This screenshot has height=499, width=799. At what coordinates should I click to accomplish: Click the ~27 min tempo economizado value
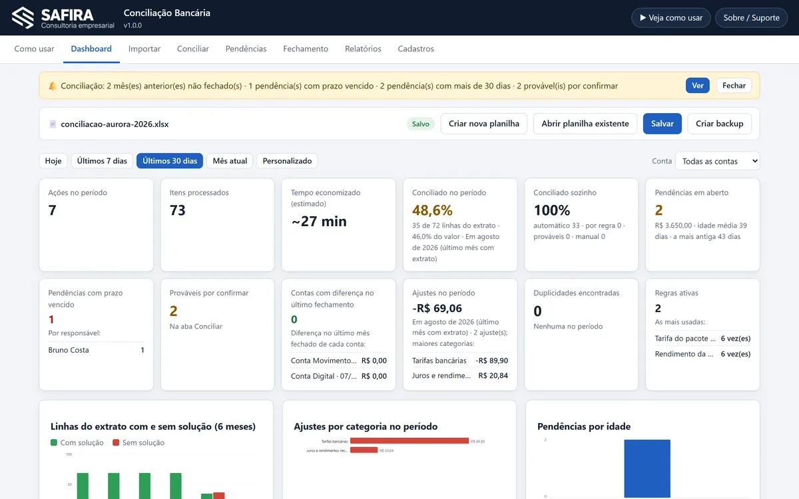pyautogui.click(x=319, y=222)
